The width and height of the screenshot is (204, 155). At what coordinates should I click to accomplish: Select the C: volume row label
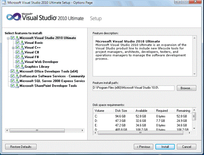tap(96, 116)
